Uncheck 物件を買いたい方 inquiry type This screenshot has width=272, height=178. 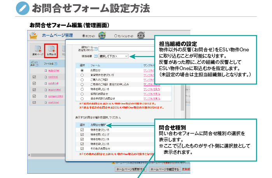82,135
